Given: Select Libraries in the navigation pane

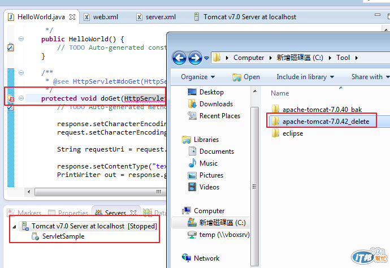Looking at the screenshot, I should [200, 139].
